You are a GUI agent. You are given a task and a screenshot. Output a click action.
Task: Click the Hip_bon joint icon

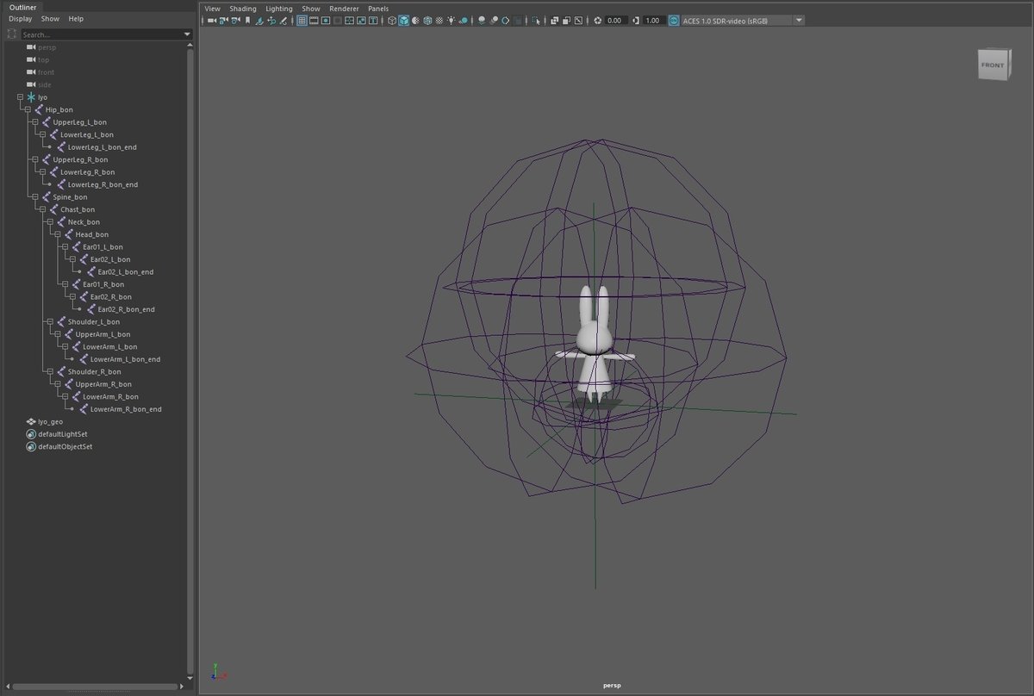point(38,109)
